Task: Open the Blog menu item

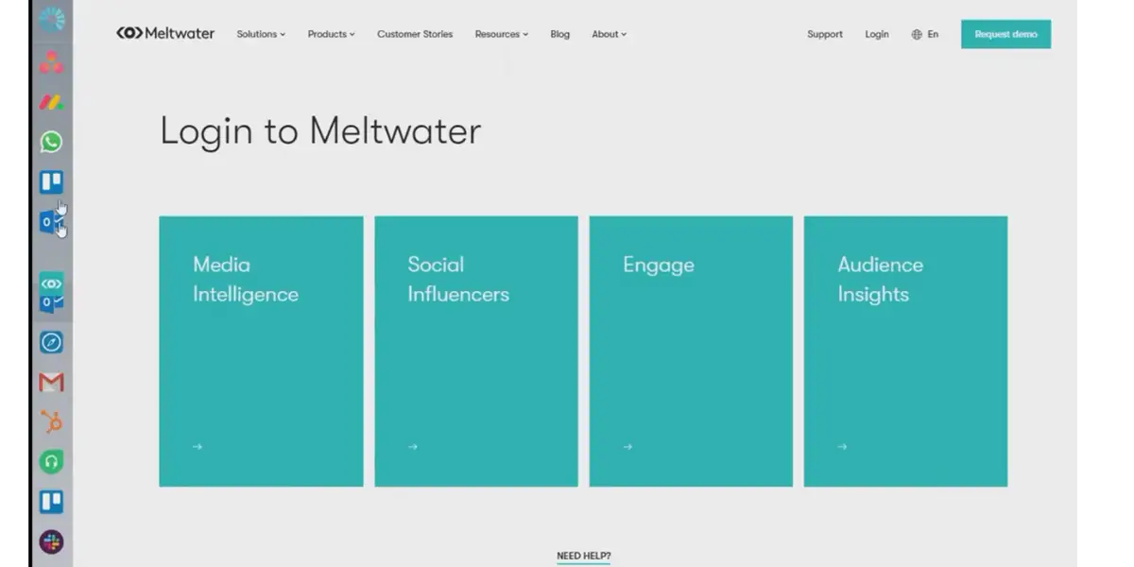Action: pyautogui.click(x=560, y=34)
